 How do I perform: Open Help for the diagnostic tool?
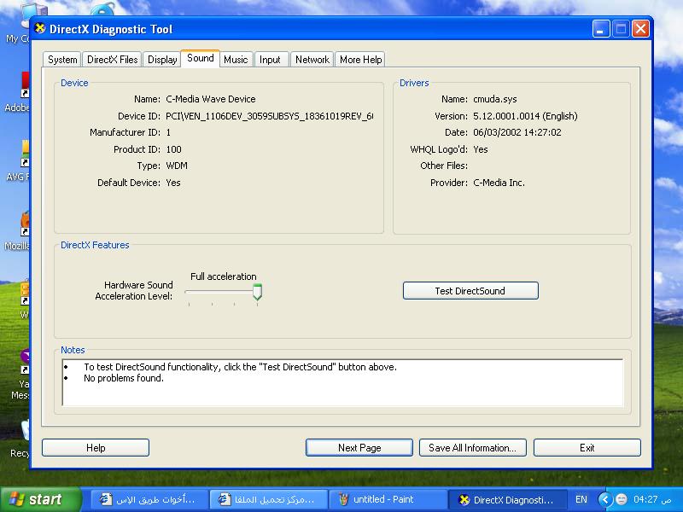click(x=96, y=447)
